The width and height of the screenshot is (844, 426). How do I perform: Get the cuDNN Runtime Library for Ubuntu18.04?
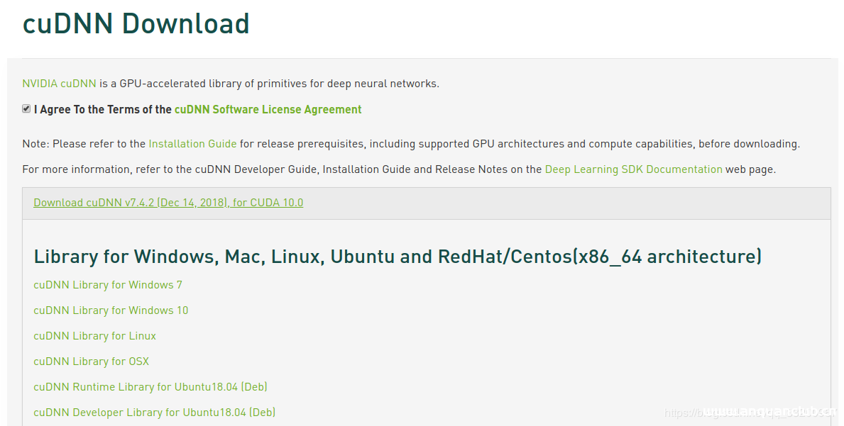[x=150, y=386]
